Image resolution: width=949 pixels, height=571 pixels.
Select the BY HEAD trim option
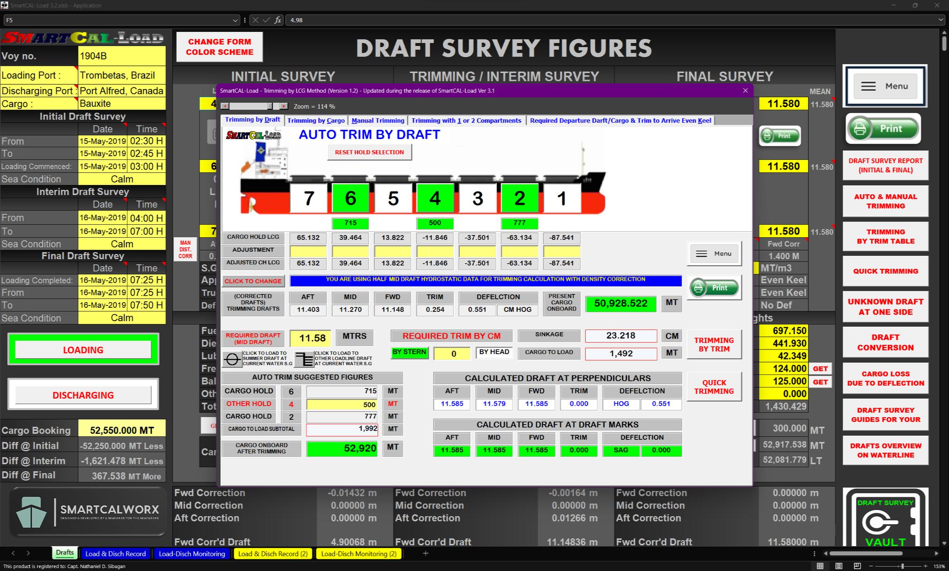point(494,353)
